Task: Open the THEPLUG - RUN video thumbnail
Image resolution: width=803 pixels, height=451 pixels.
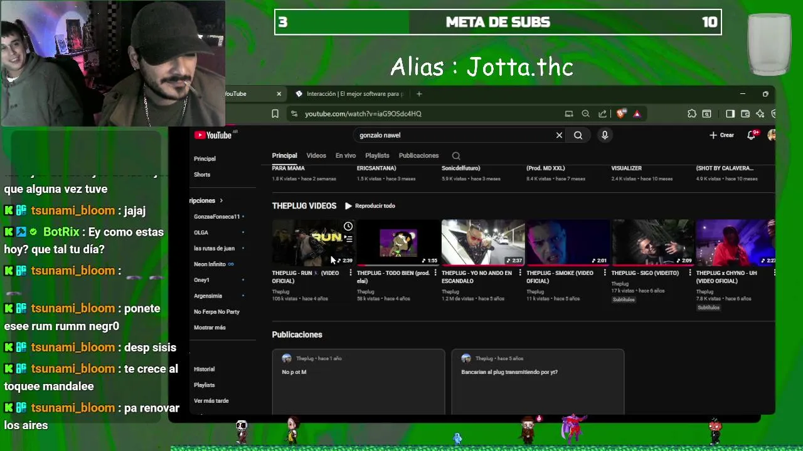Action: click(313, 242)
